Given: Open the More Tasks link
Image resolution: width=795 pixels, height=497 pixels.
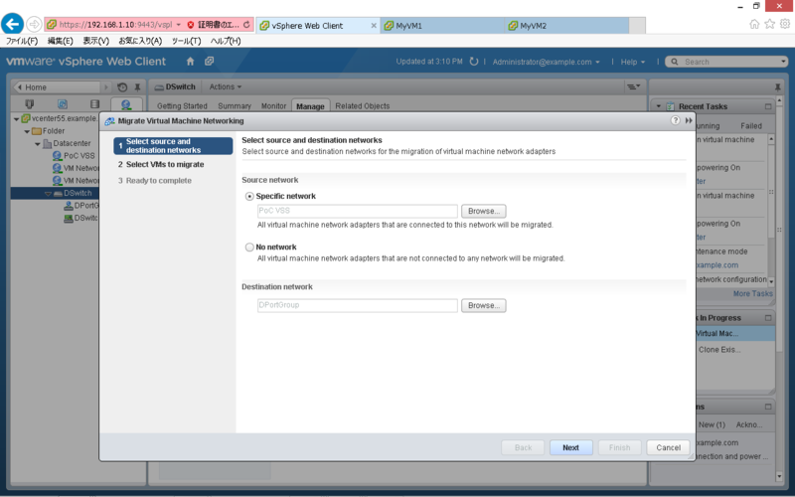Looking at the screenshot, I should click(x=752, y=293).
